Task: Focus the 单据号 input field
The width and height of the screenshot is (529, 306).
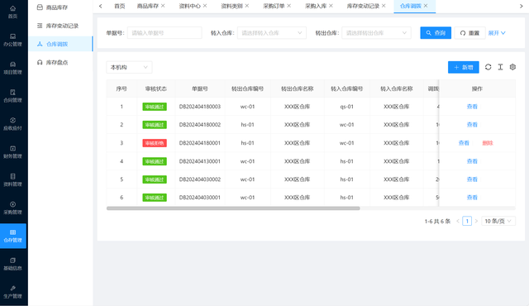Action: point(164,33)
